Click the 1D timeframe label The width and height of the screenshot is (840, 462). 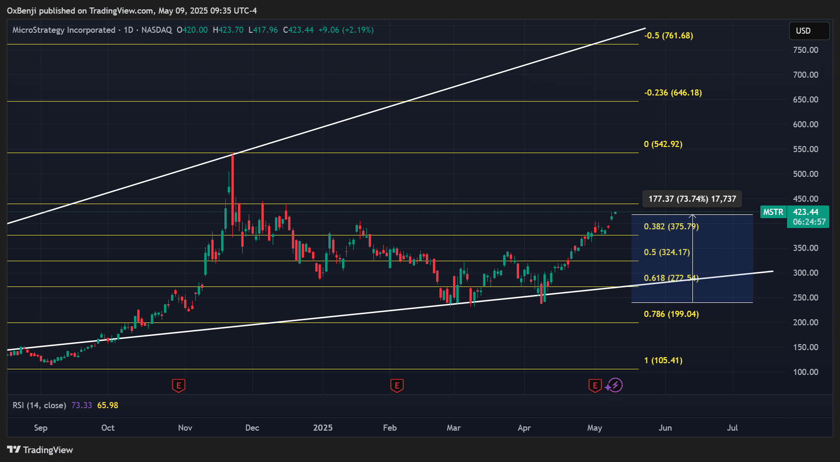pyautogui.click(x=128, y=30)
